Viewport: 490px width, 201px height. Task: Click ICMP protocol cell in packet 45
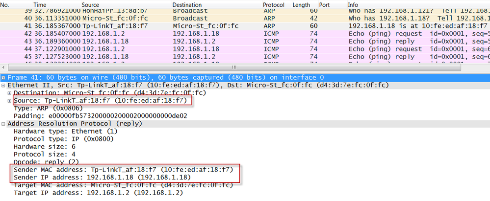click(x=271, y=57)
